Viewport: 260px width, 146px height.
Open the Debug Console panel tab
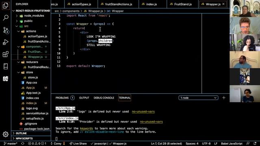point(104,98)
